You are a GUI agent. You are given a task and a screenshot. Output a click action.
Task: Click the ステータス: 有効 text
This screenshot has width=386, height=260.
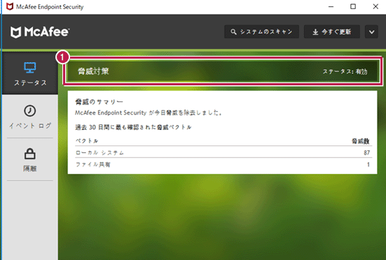345,71
